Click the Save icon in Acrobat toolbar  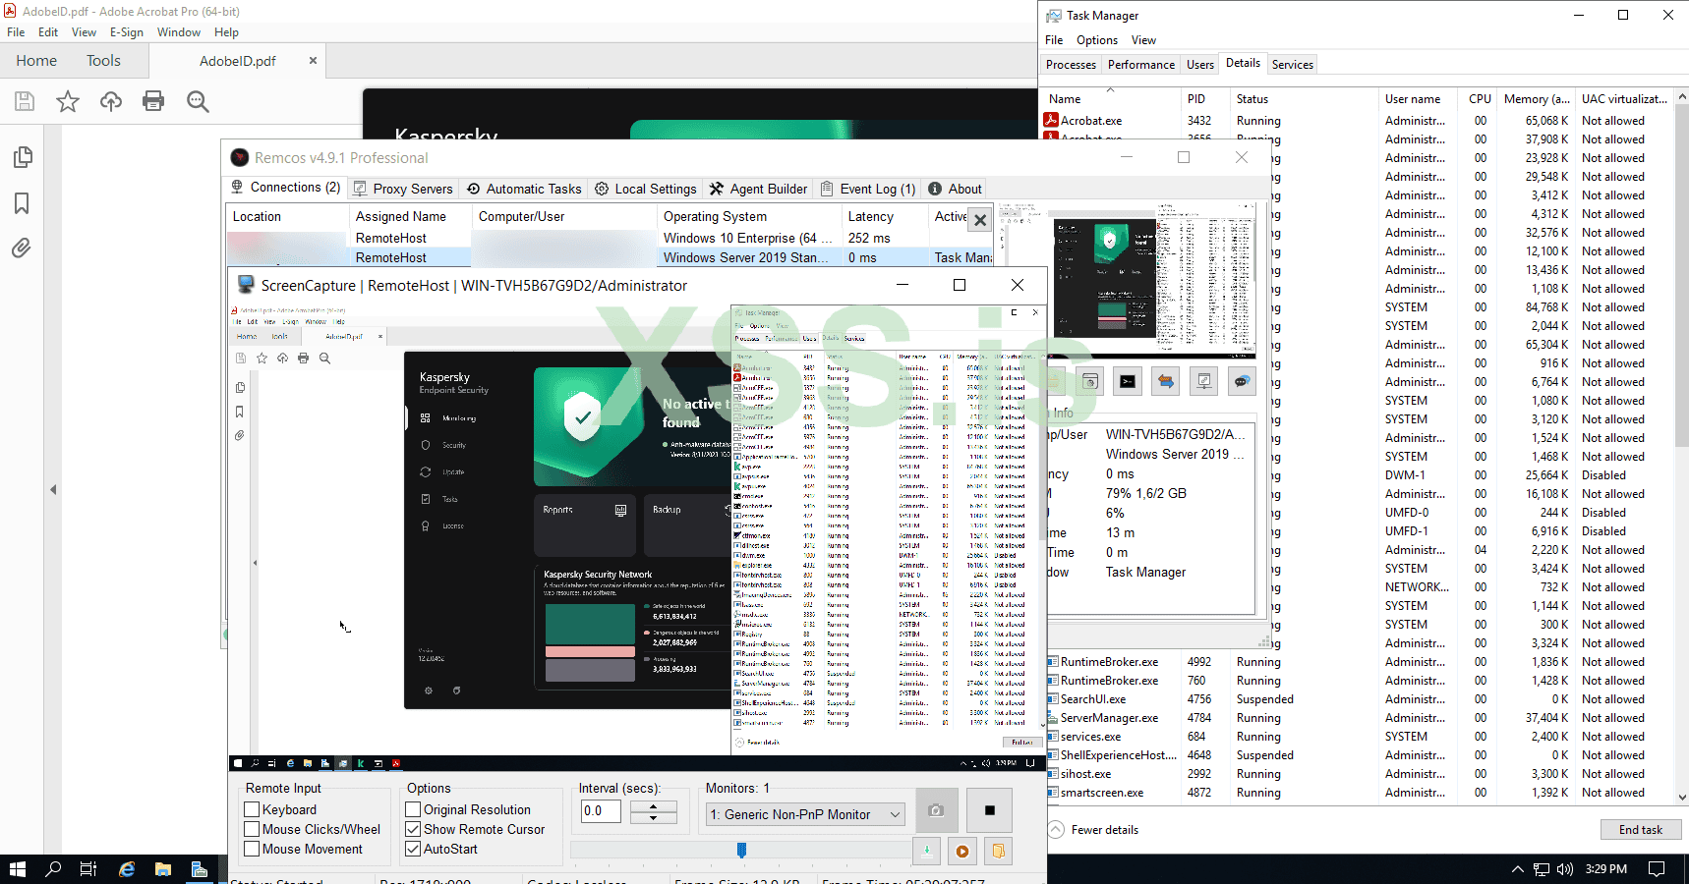coord(25,101)
